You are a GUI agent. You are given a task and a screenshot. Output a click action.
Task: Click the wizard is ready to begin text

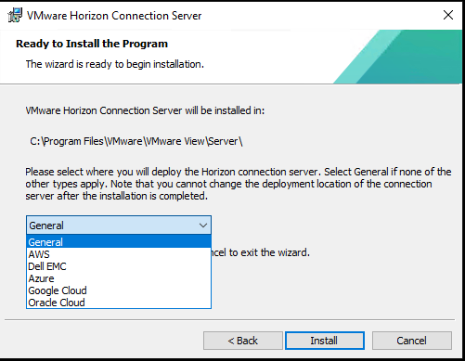(x=115, y=64)
